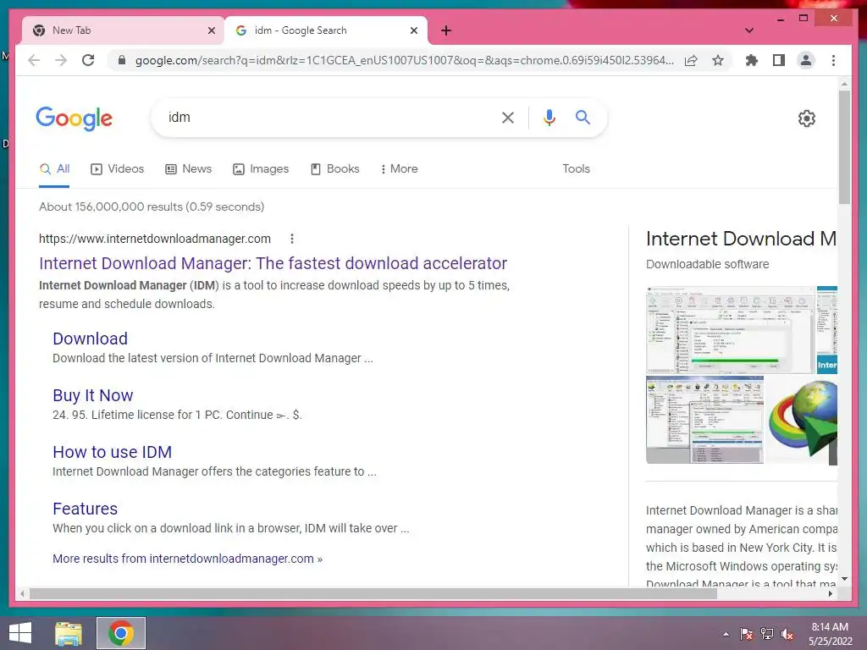This screenshot has height=650, width=867.
Task: Start voice search with the microphone
Action: point(549,117)
